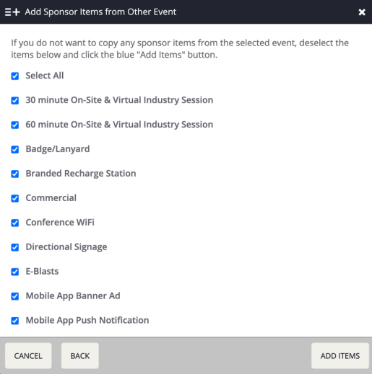Screen dimensions: 372x374
Task: Uncheck the Select All checkbox
Action: pyautogui.click(x=15, y=76)
